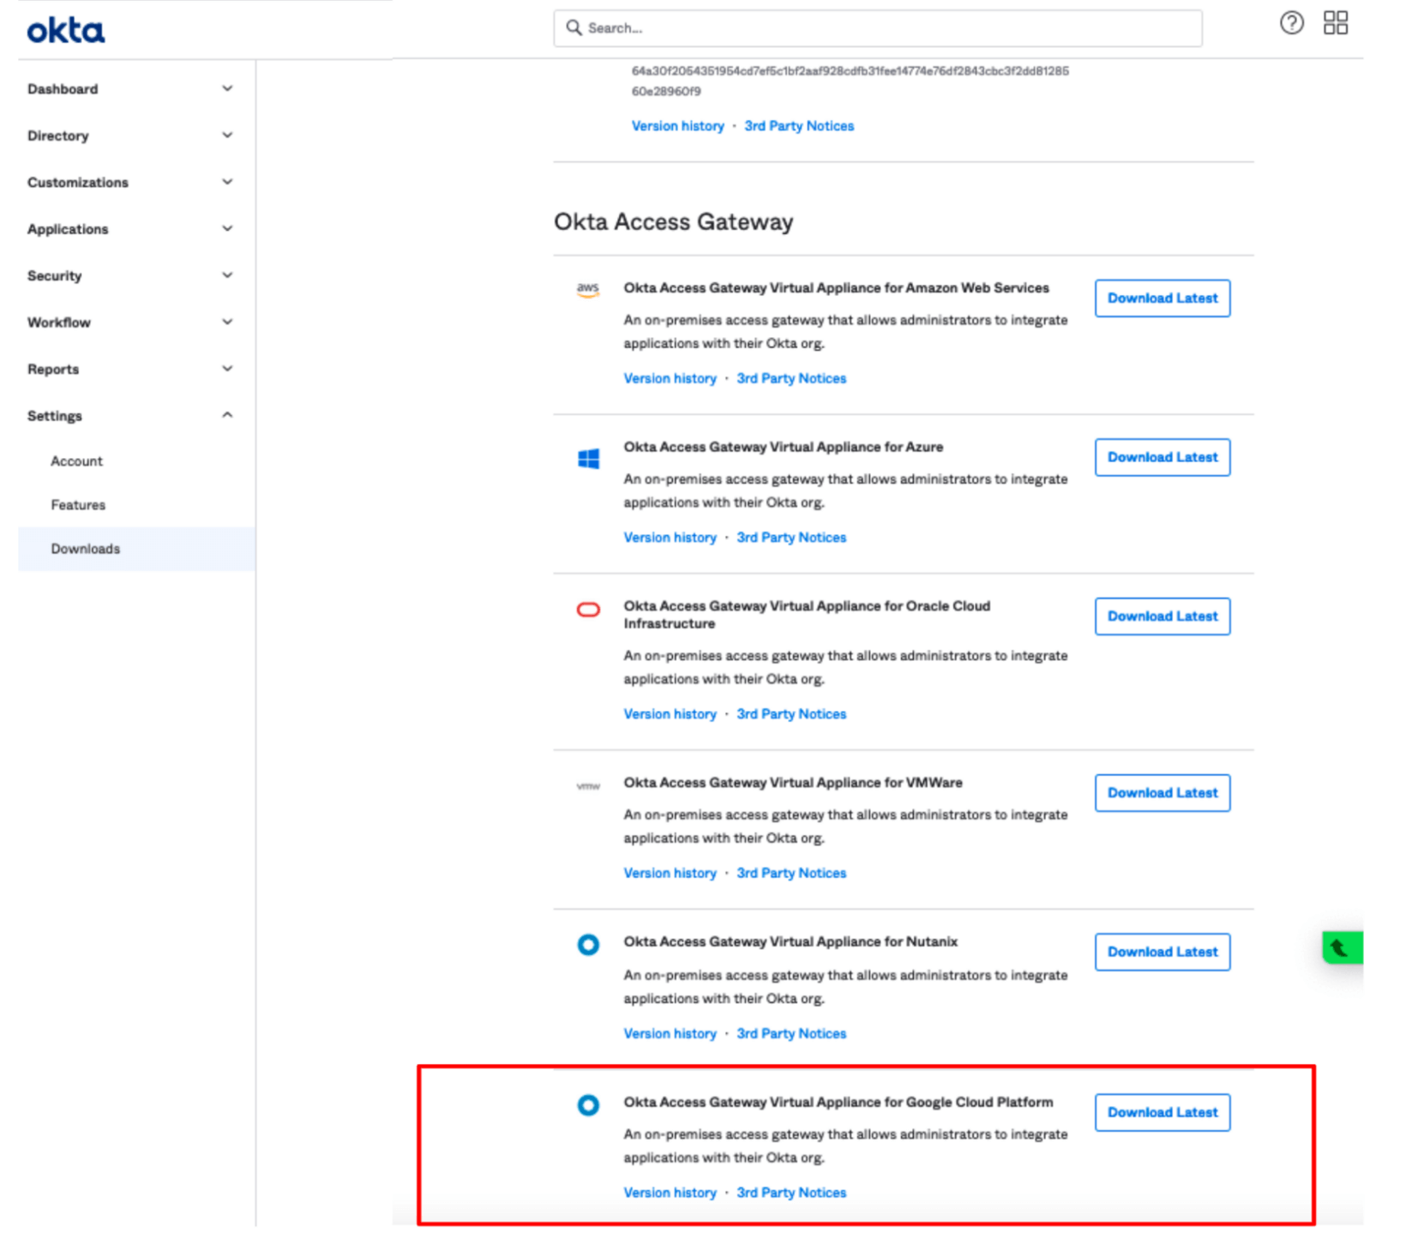Image resolution: width=1406 pixels, height=1239 pixels.
Task: Click the AWS logo icon
Action: point(588,290)
